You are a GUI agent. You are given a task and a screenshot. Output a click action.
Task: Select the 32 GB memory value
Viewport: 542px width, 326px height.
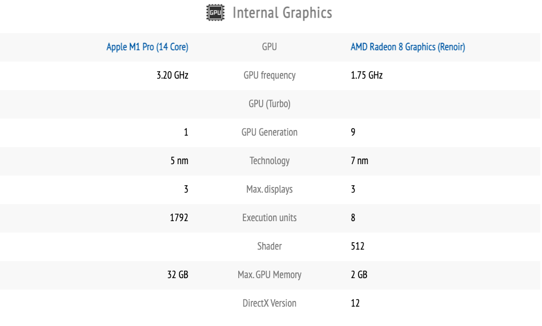coord(177,275)
